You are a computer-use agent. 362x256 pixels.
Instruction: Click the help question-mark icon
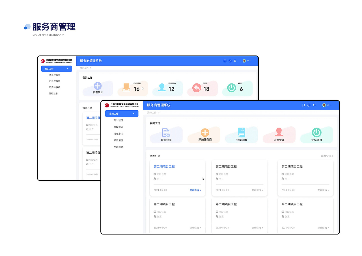point(309,105)
